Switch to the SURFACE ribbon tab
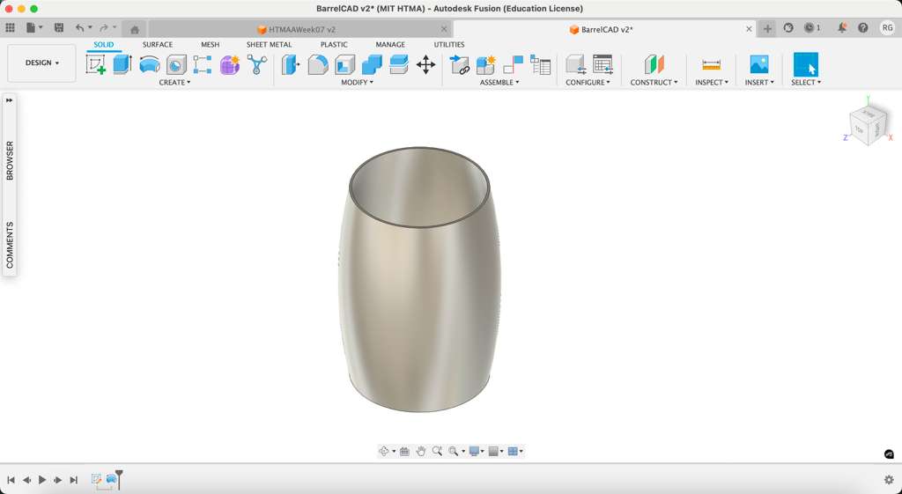Screen dimensions: 902x494 click(x=158, y=44)
